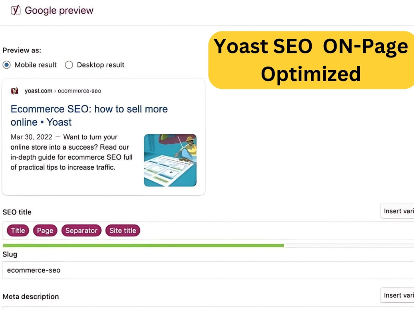This screenshot has width=414, height=310.
Task: Click the Separator variable tag
Action: click(81, 230)
